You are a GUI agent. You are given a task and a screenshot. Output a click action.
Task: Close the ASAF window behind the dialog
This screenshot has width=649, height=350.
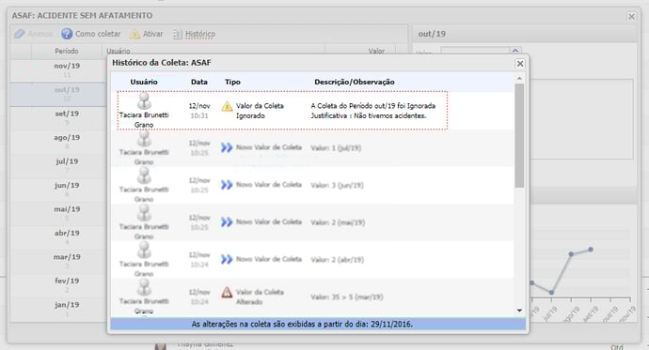[631, 16]
